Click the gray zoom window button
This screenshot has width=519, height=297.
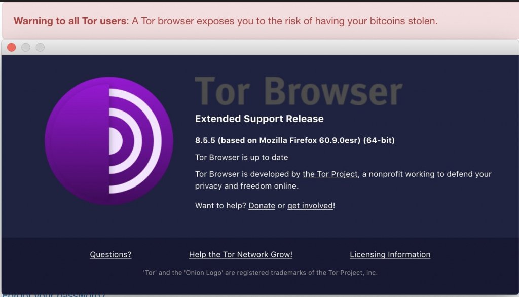[x=40, y=47]
